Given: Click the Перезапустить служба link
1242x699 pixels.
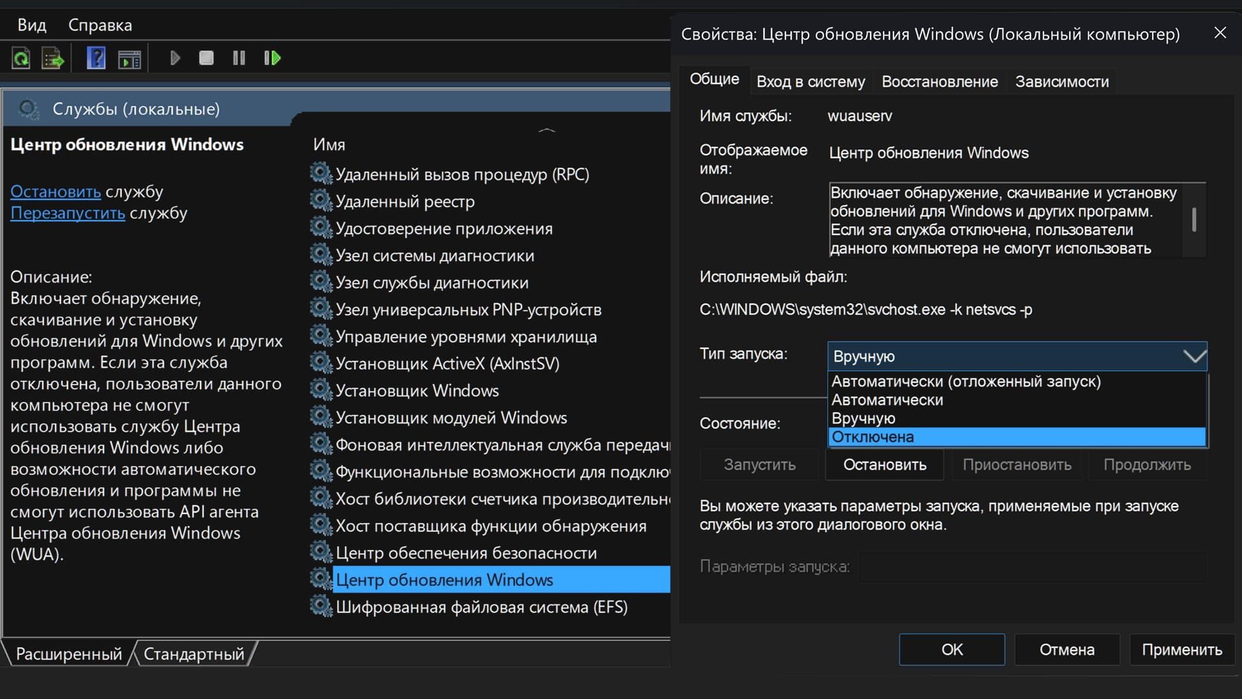Looking at the screenshot, I should pos(68,213).
